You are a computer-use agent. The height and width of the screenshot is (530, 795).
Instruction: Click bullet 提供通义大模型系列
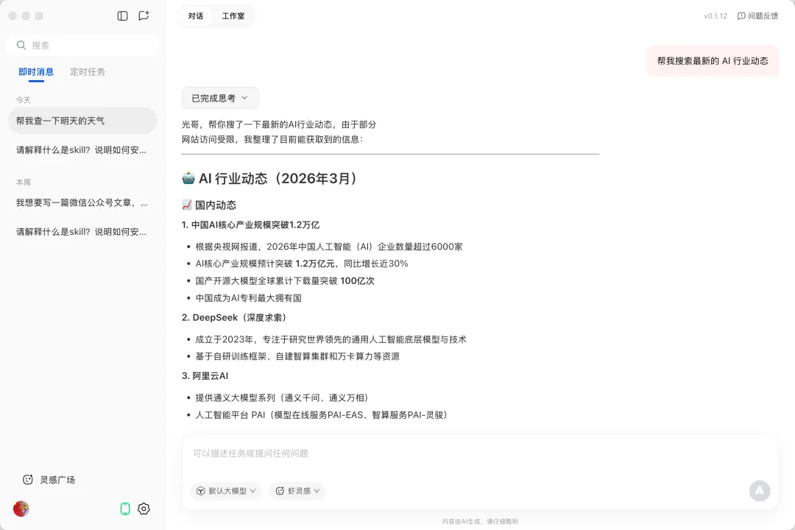tap(283, 397)
